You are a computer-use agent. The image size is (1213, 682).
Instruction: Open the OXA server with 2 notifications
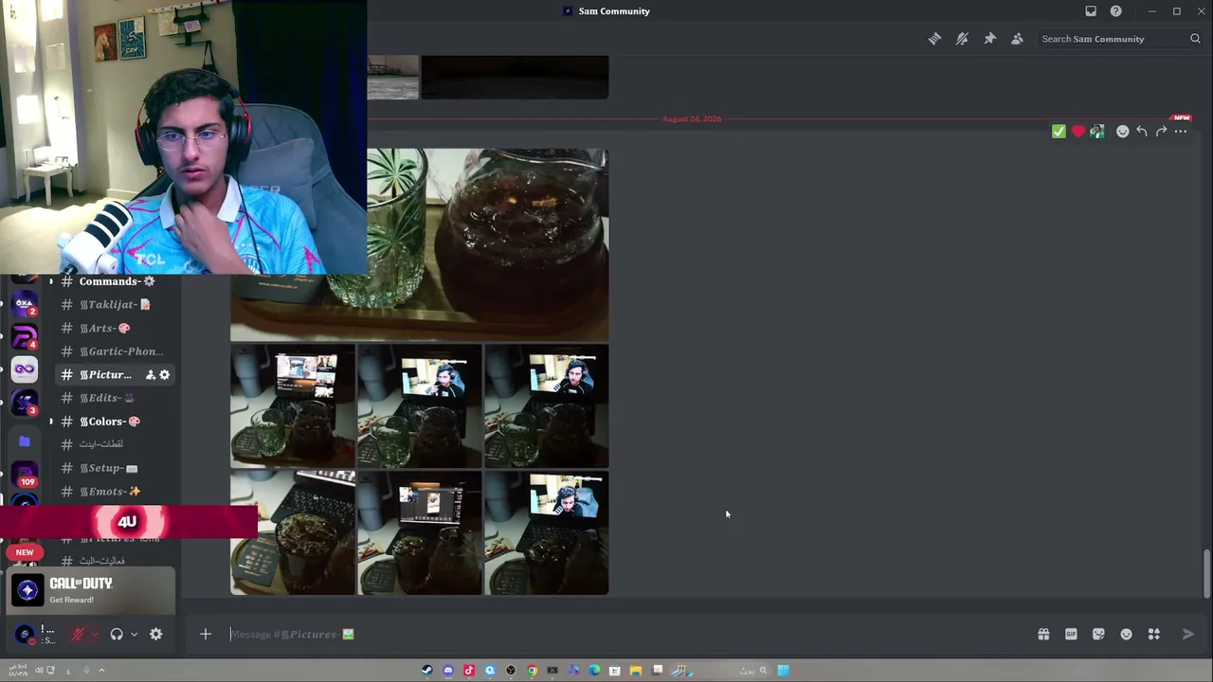[x=25, y=304]
